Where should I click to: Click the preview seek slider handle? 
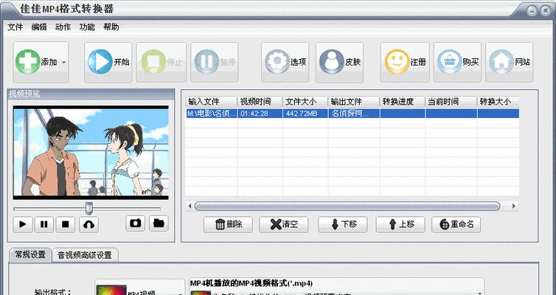[89, 209]
